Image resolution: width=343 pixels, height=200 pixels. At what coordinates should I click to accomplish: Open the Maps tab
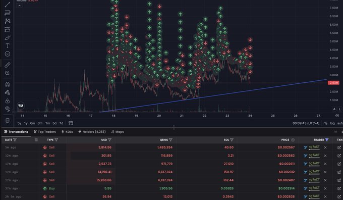click(118, 132)
